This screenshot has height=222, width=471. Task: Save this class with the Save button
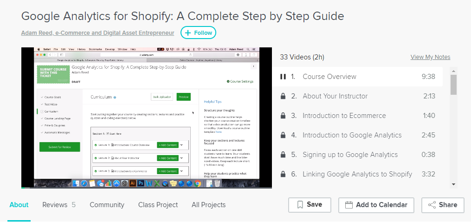tap(310, 205)
